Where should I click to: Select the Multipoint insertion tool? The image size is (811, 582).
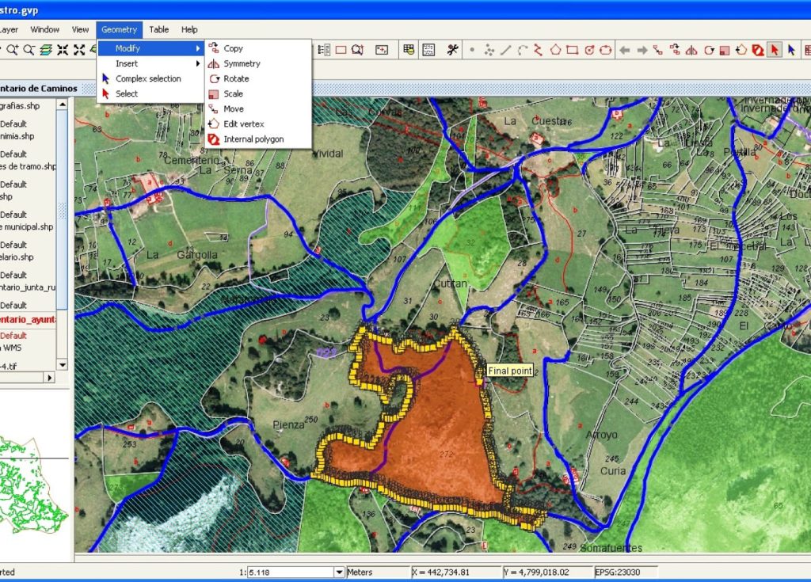pos(489,49)
